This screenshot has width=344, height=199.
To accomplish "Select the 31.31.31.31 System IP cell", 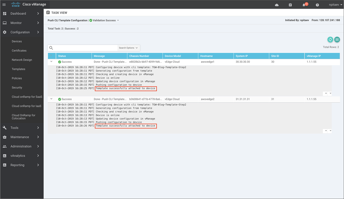I will click(x=243, y=99).
